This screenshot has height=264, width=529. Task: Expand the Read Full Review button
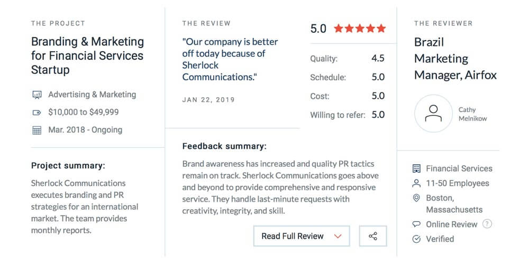302,236
